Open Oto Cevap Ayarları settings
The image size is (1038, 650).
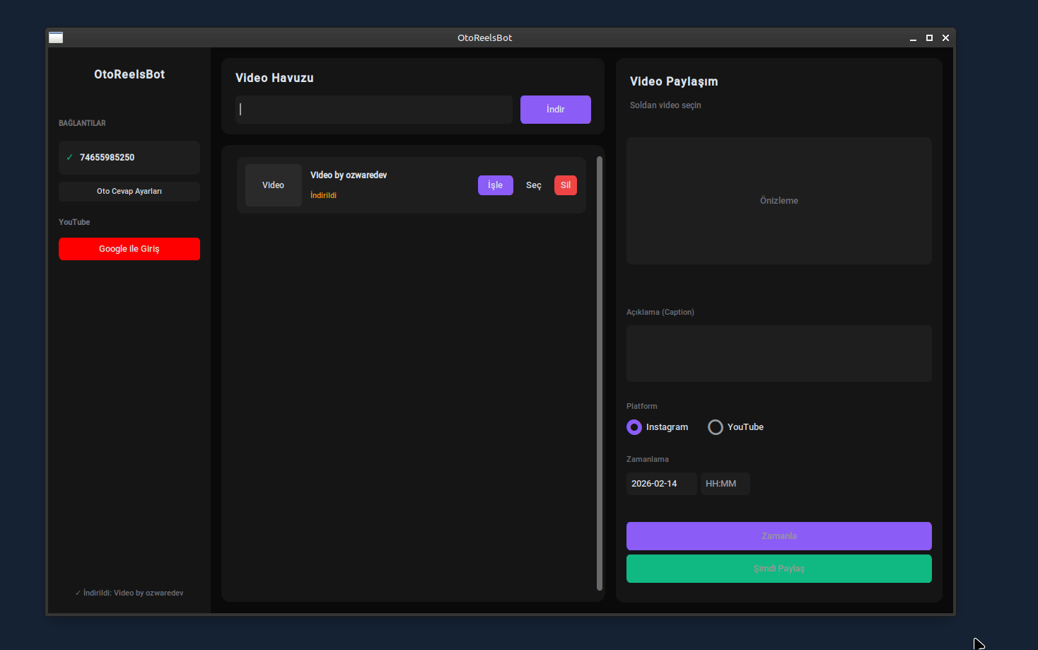tap(129, 192)
